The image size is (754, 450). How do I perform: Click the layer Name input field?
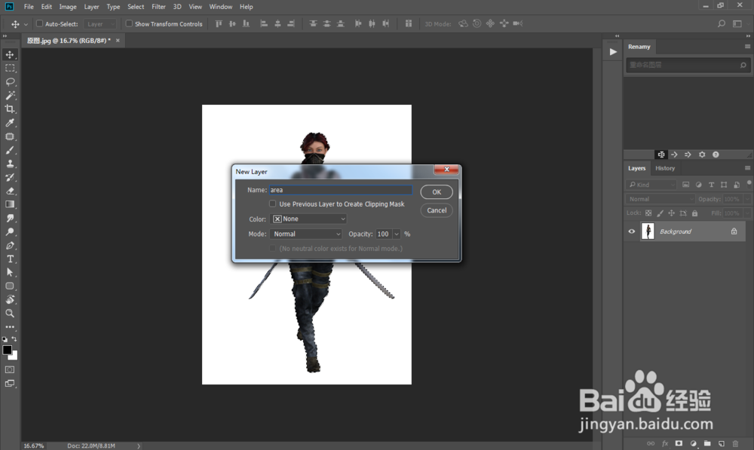click(x=341, y=190)
